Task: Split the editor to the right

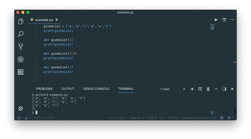Action: tap(224, 20)
